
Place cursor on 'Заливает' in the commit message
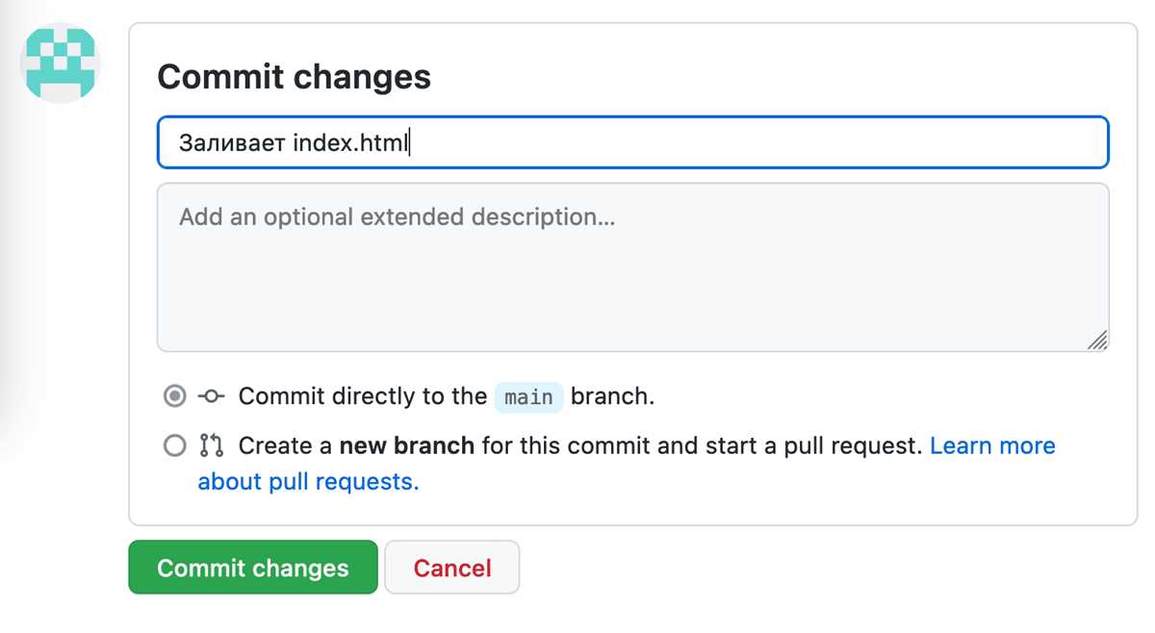click(232, 142)
